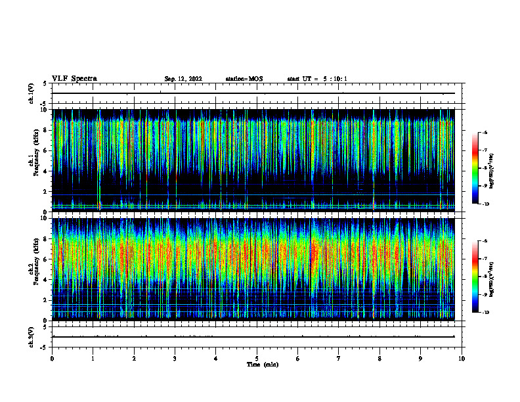Image resolution: width=520 pixels, height=402 pixels.
Task: Click the ch.2 spectrogram panel
Action: click(x=253, y=269)
